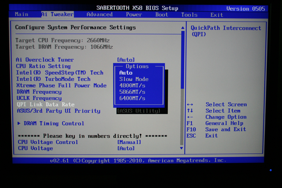Open the [ASUS Utility] value field

pos(139,111)
